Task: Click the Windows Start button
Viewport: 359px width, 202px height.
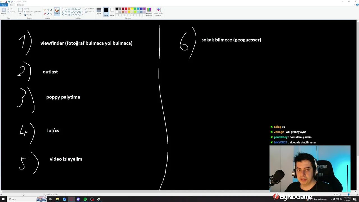Action: (3, 199)
